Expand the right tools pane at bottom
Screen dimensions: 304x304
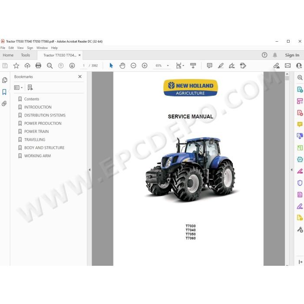pos(301,262)
